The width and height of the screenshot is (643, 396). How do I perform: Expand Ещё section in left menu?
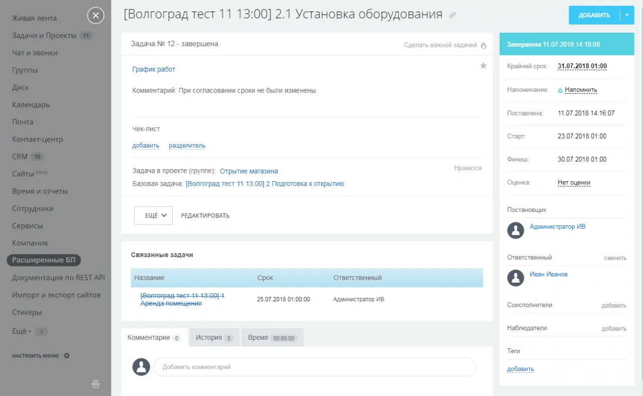[x=22, y=331]
